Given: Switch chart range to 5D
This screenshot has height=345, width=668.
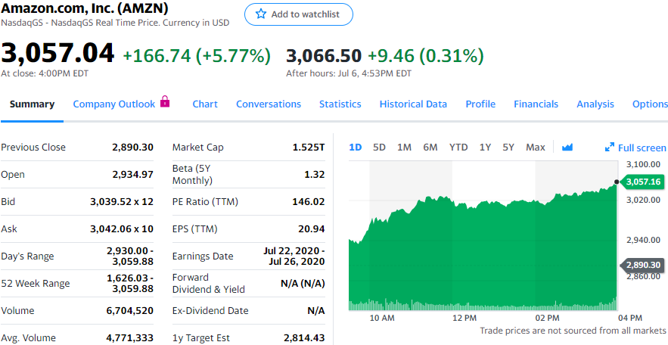Looking at the screenshot, I should 379,148.
